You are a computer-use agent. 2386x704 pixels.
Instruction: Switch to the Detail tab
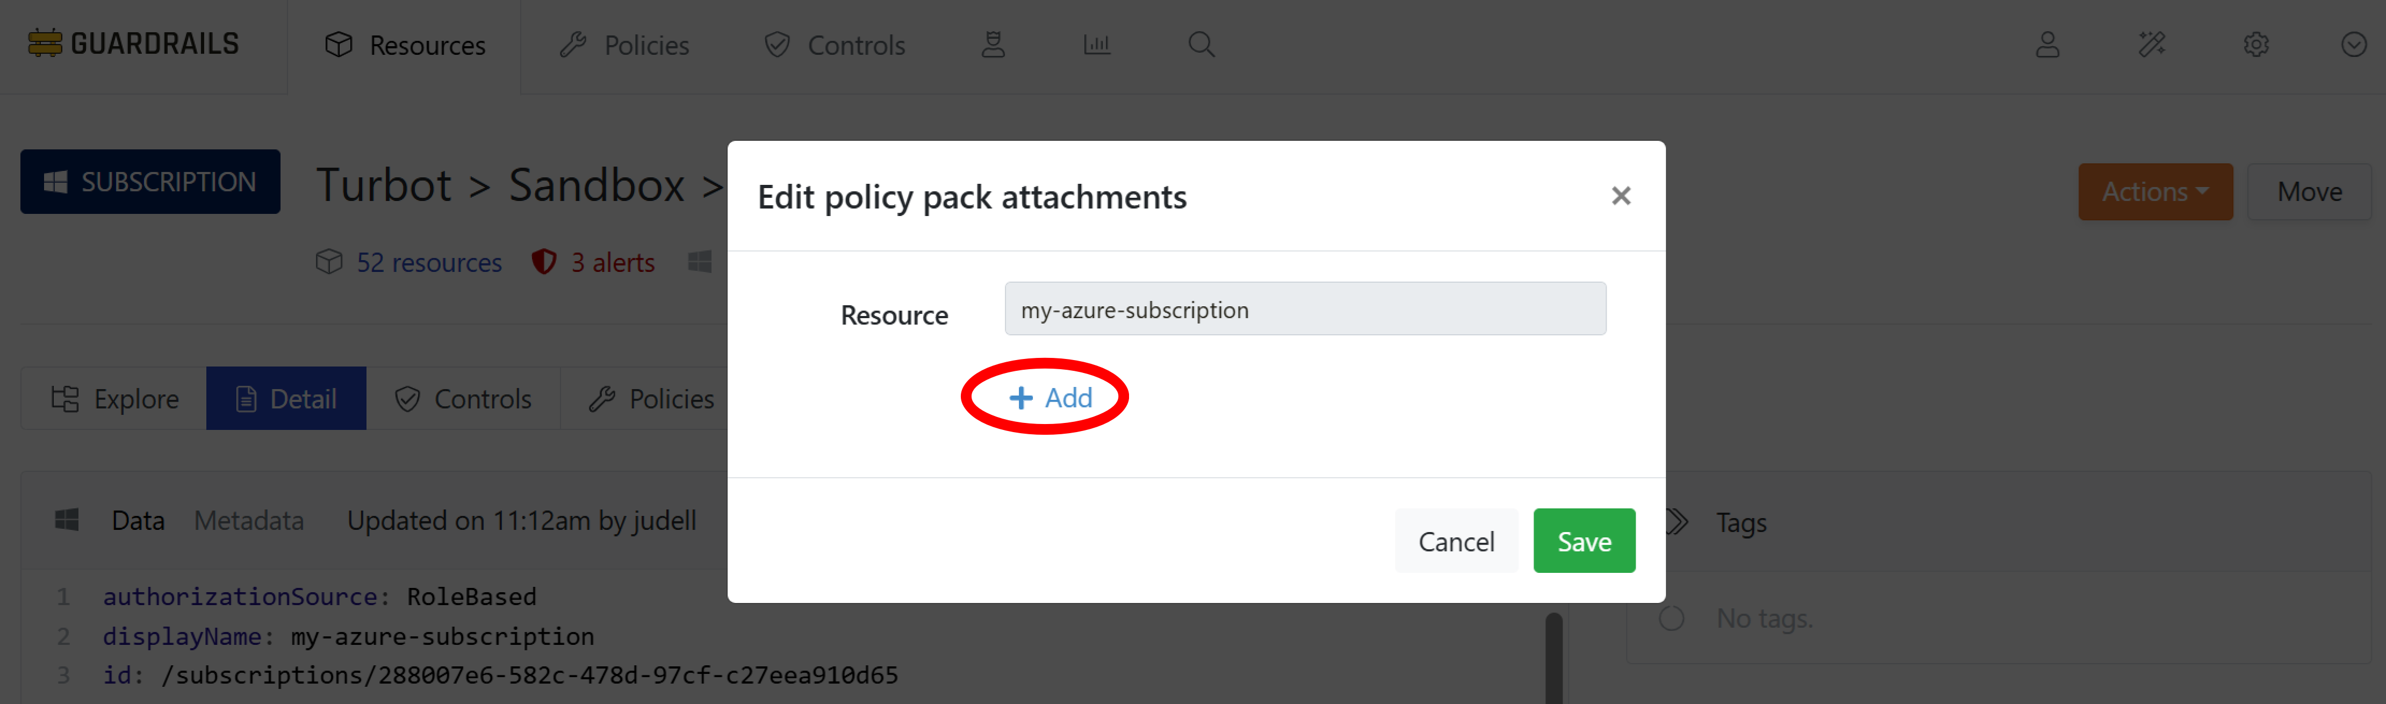[x=286, y=398]
